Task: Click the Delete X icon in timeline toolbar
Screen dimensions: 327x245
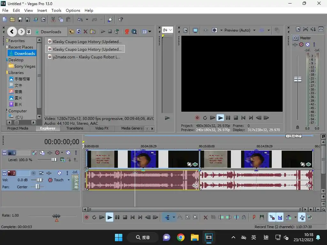Action: tap(205, 218)
